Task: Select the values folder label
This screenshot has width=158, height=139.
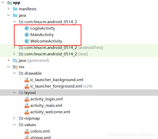Action: click(x=30, y=125)
